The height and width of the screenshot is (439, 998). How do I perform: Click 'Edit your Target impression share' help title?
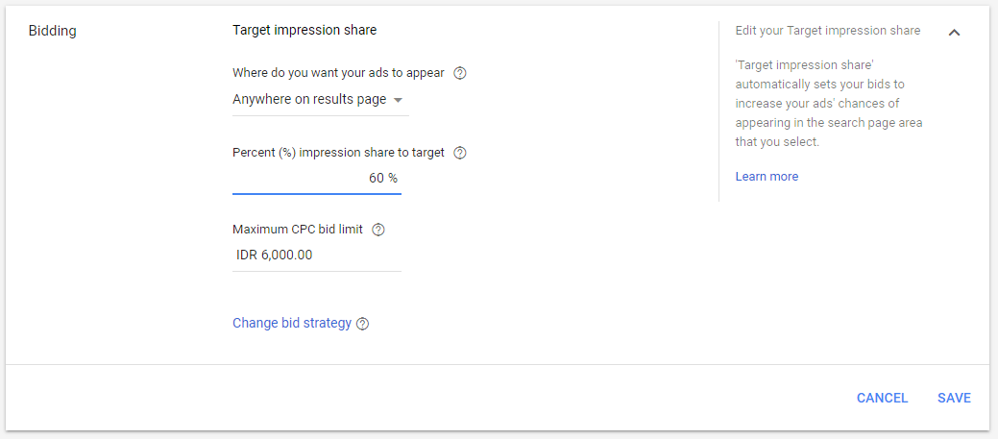coord(827,31)
